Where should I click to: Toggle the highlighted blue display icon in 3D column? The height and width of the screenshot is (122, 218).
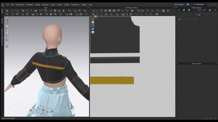(x=7, y=36)
